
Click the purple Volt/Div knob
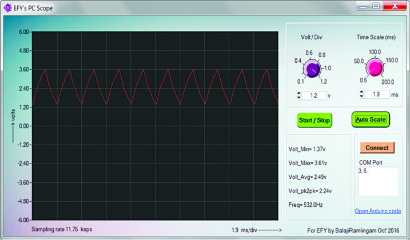click(x=312, y=69)
